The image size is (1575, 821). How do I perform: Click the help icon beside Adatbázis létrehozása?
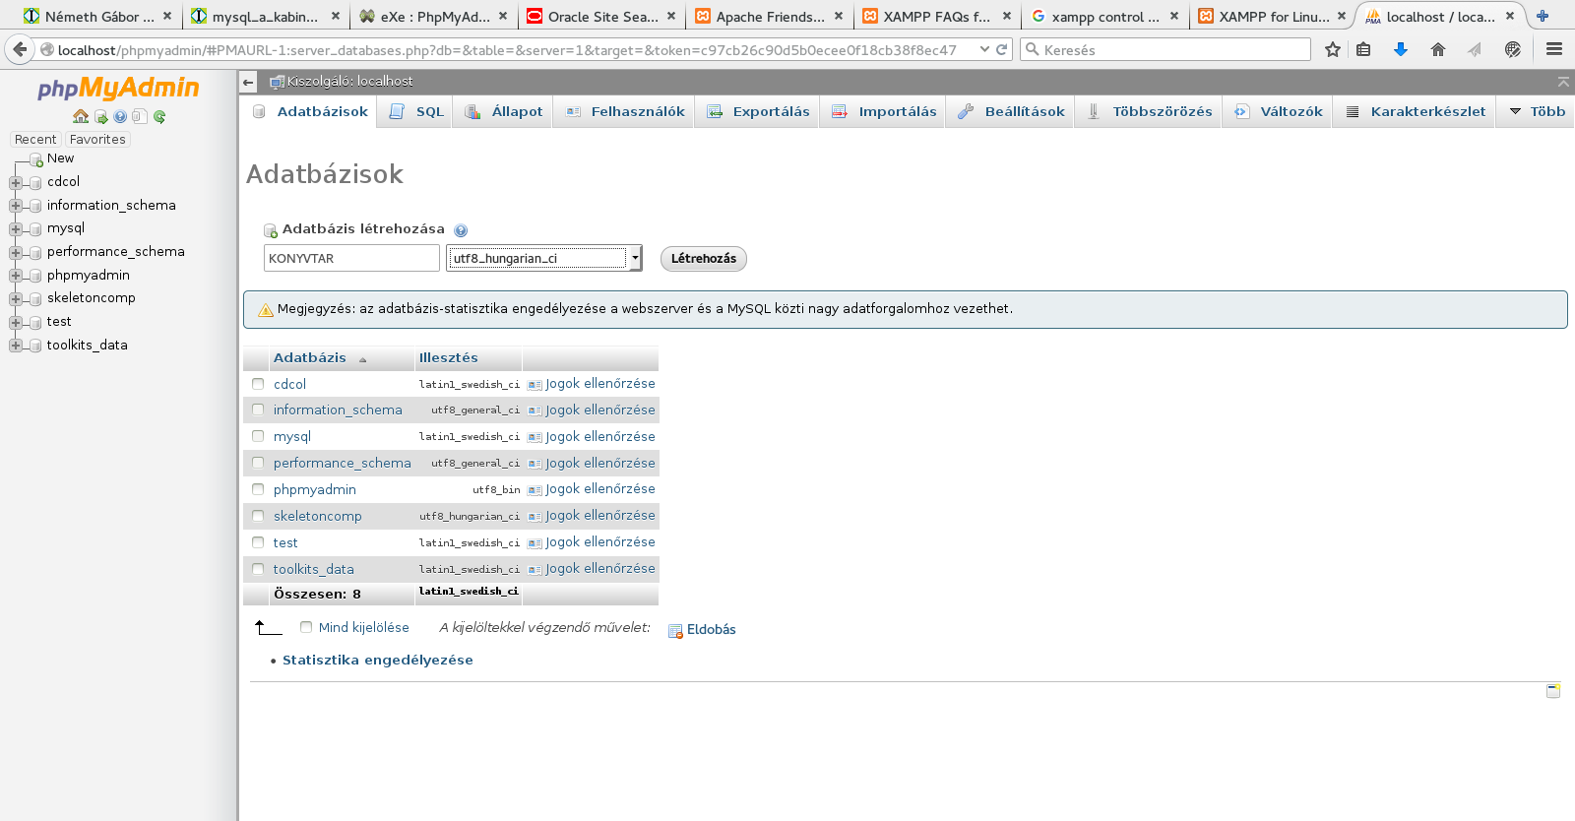(461, 230)
